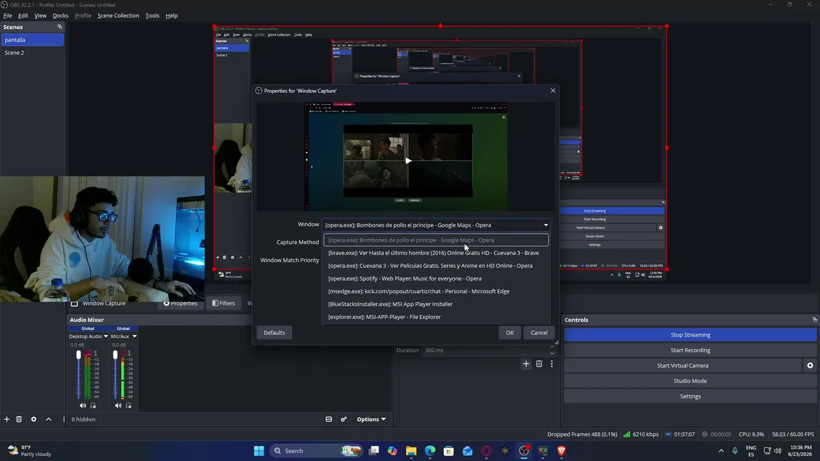Open the Docks menu
Viewport: 820px width, 461px height.
tap(60, 15)
